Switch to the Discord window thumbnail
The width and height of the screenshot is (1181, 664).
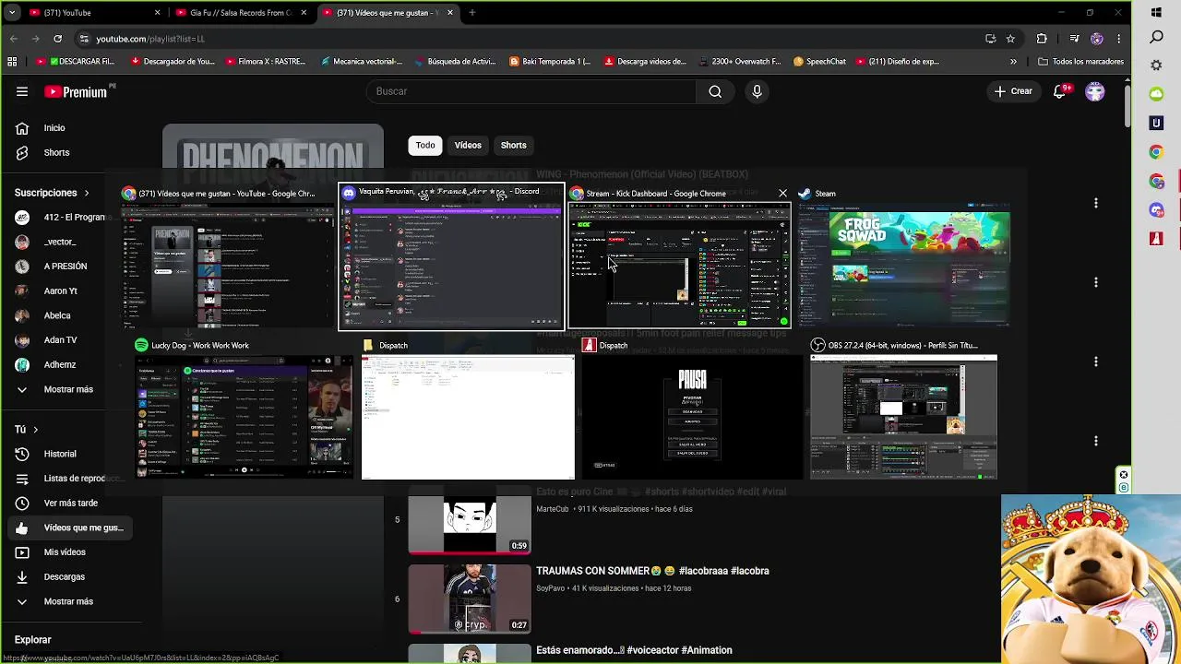click(451, 257)
